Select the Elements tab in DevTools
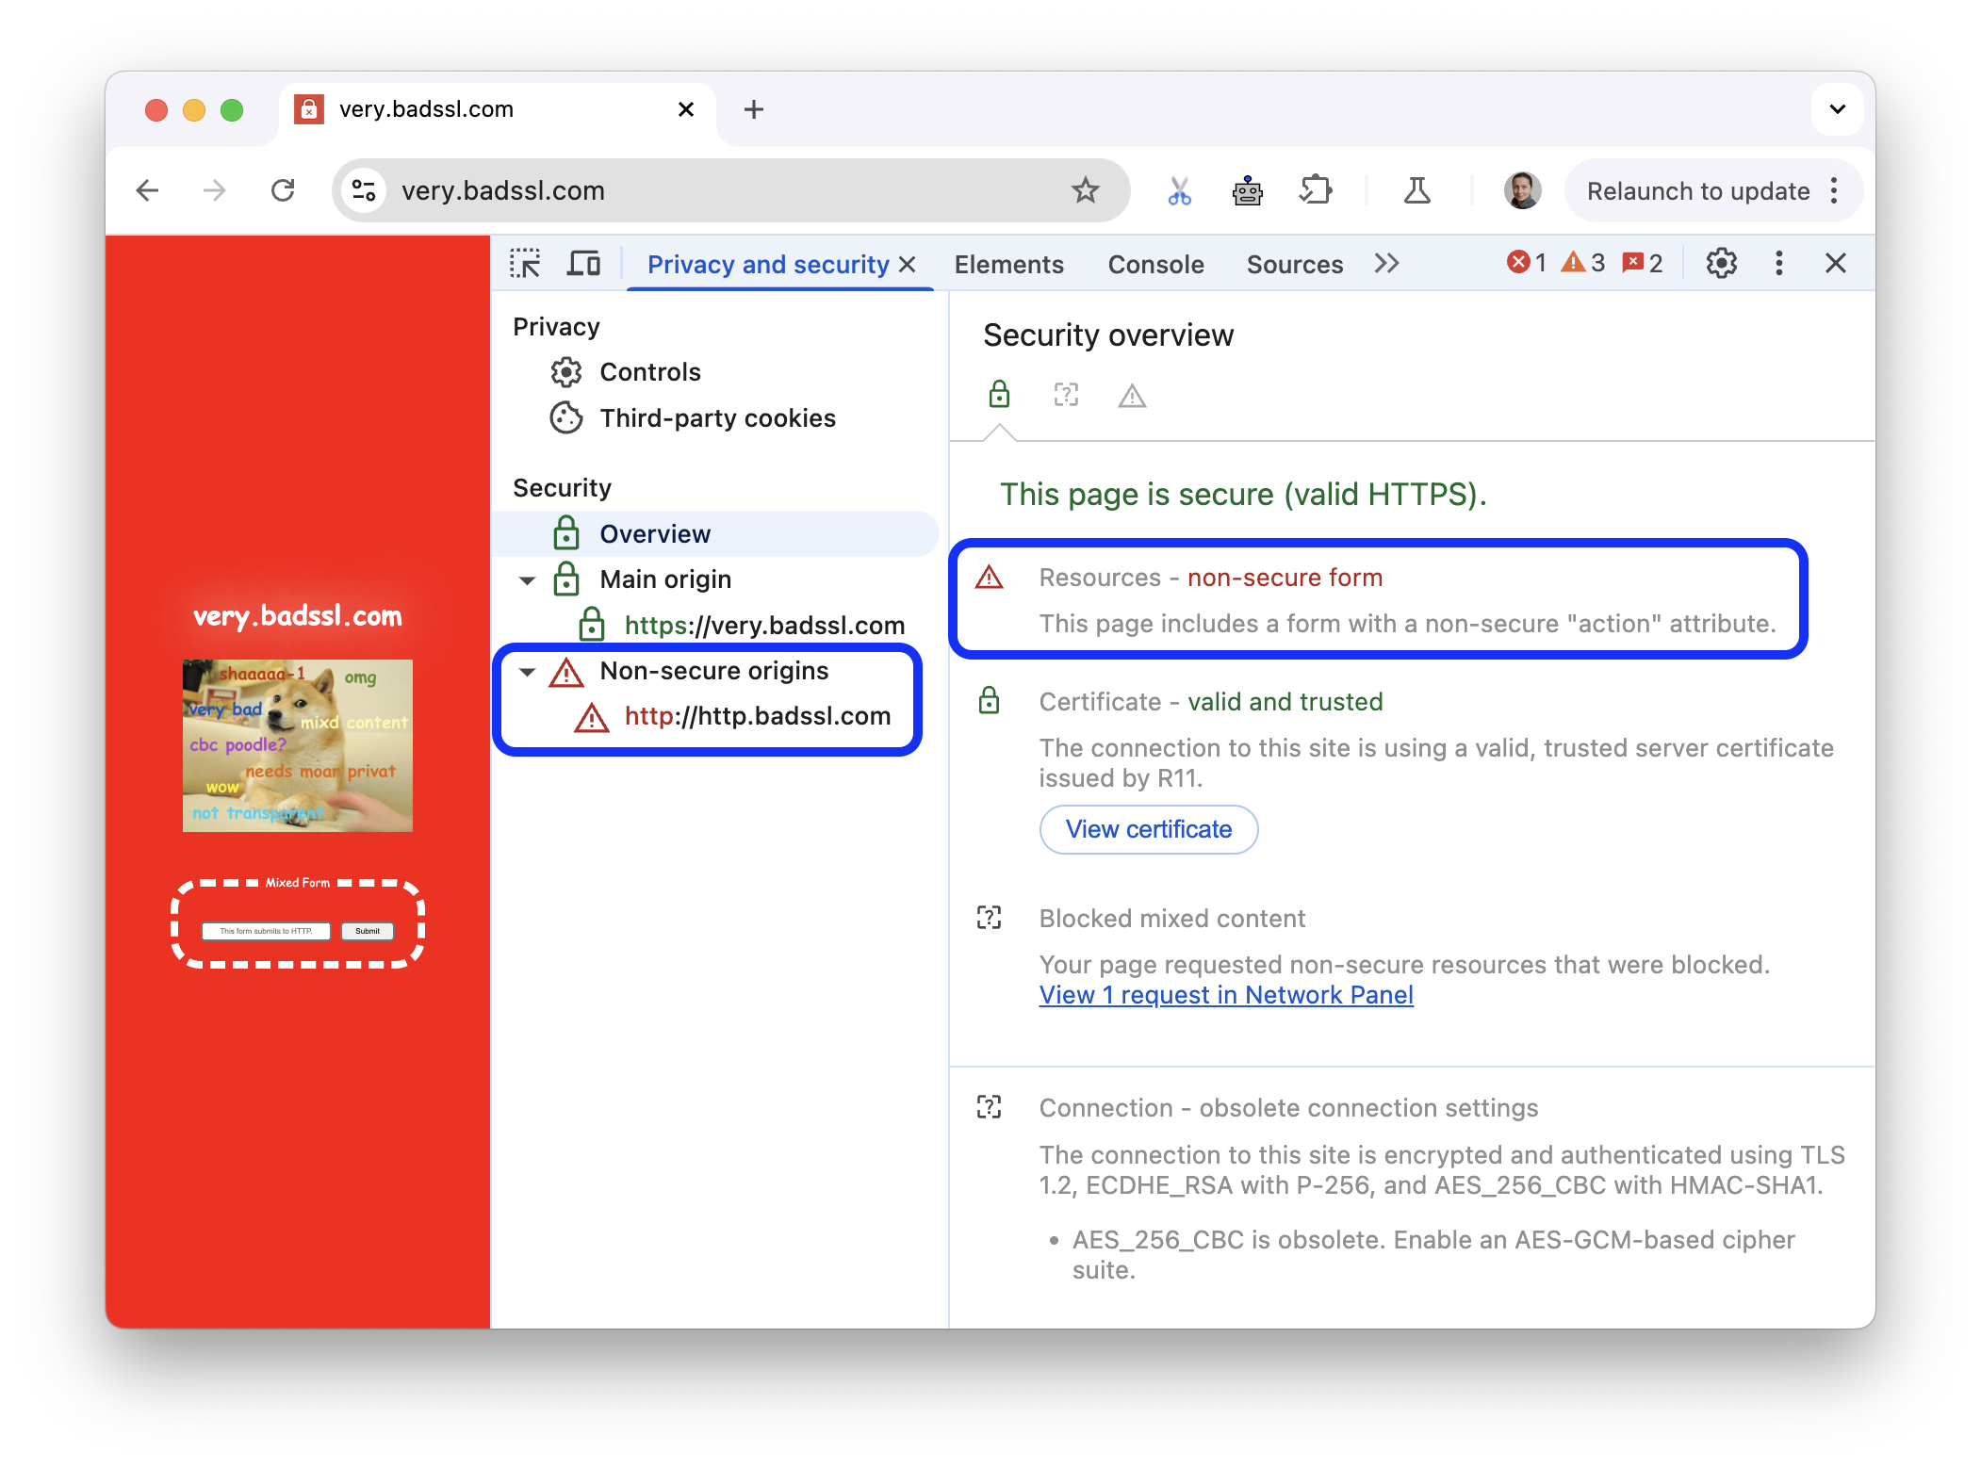Screen dimensions: 1981x1468 [1008, 262]
